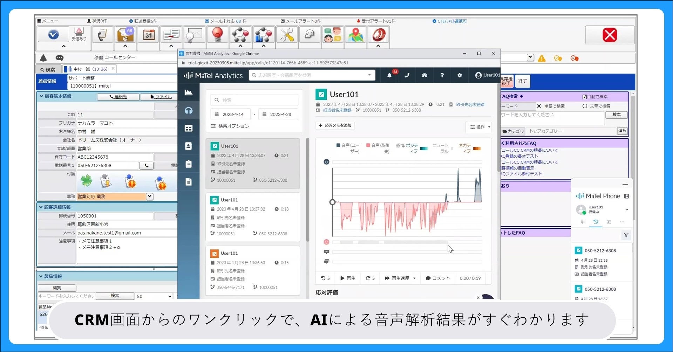Open the 操作 dropdown in MiiTel Analytics
673x352 pixels.
[479, 127]
